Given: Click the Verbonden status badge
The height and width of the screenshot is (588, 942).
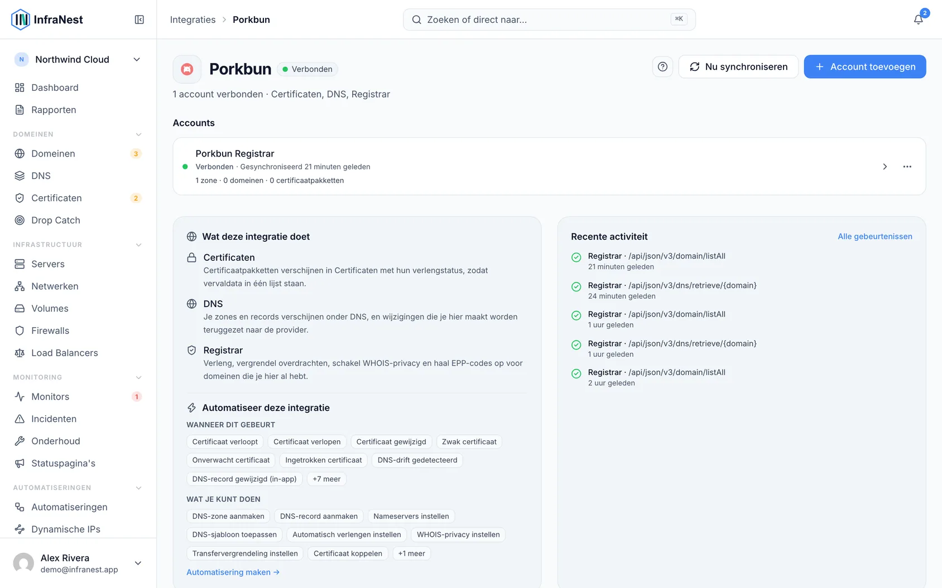Looking at the screenshot, I should point(307,69).
